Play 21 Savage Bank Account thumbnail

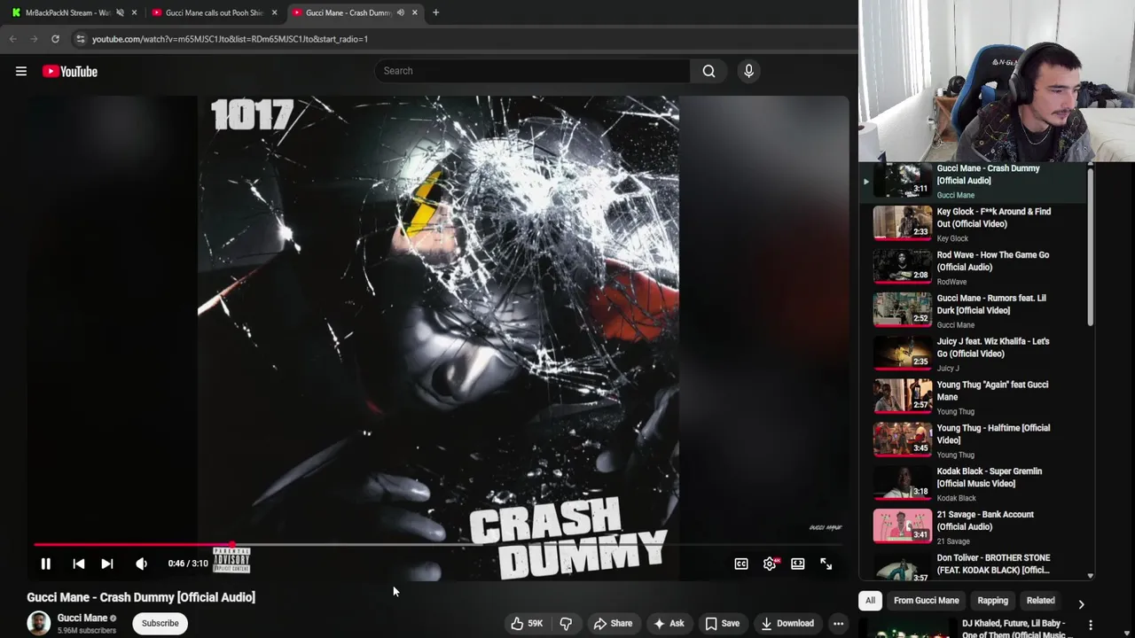pyautogui.click(x=903, y=526)
